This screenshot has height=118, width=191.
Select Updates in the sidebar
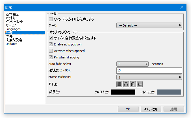(x=25, y=44)
